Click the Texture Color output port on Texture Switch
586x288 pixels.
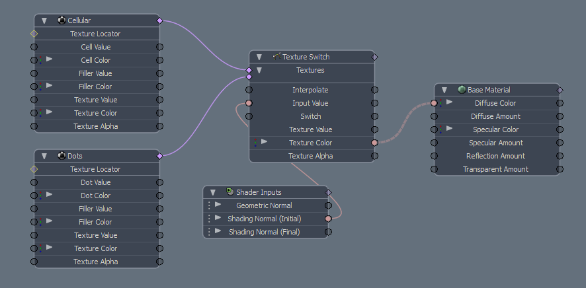click(x=374, y=143)
